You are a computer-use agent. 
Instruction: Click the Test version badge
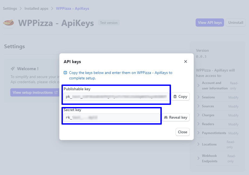[109, 23]
